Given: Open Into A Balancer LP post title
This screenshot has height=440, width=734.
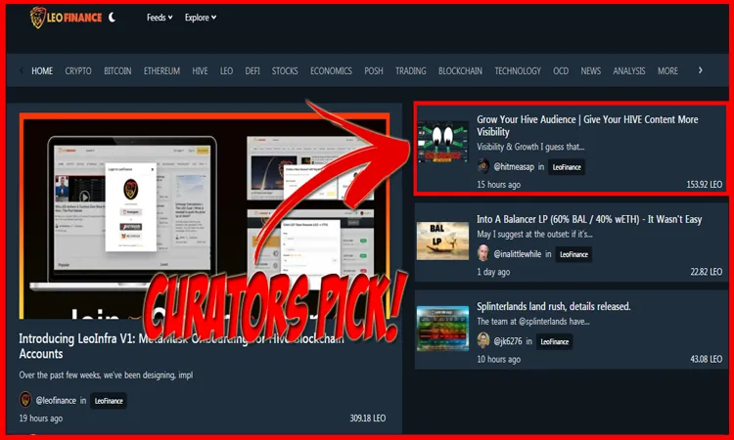Looking at the screenshot, I should tap(589, 219).
